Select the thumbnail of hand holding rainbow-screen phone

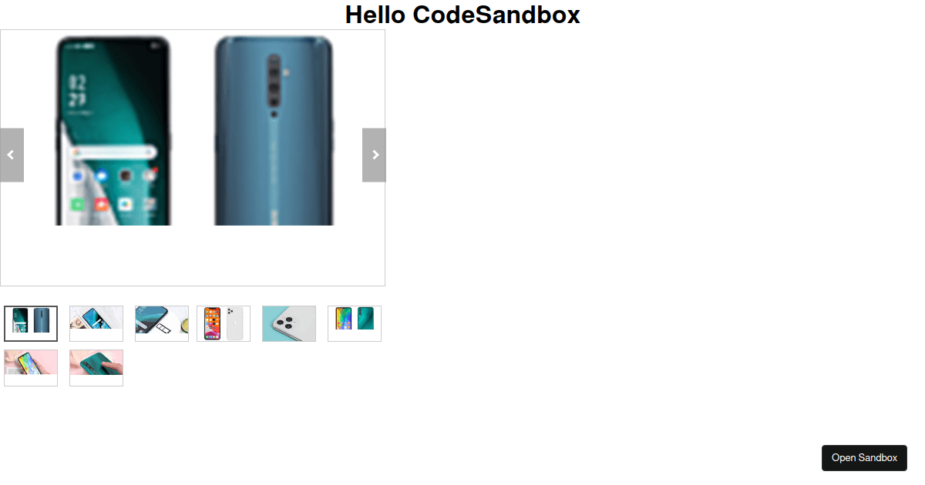click(31, 368)
